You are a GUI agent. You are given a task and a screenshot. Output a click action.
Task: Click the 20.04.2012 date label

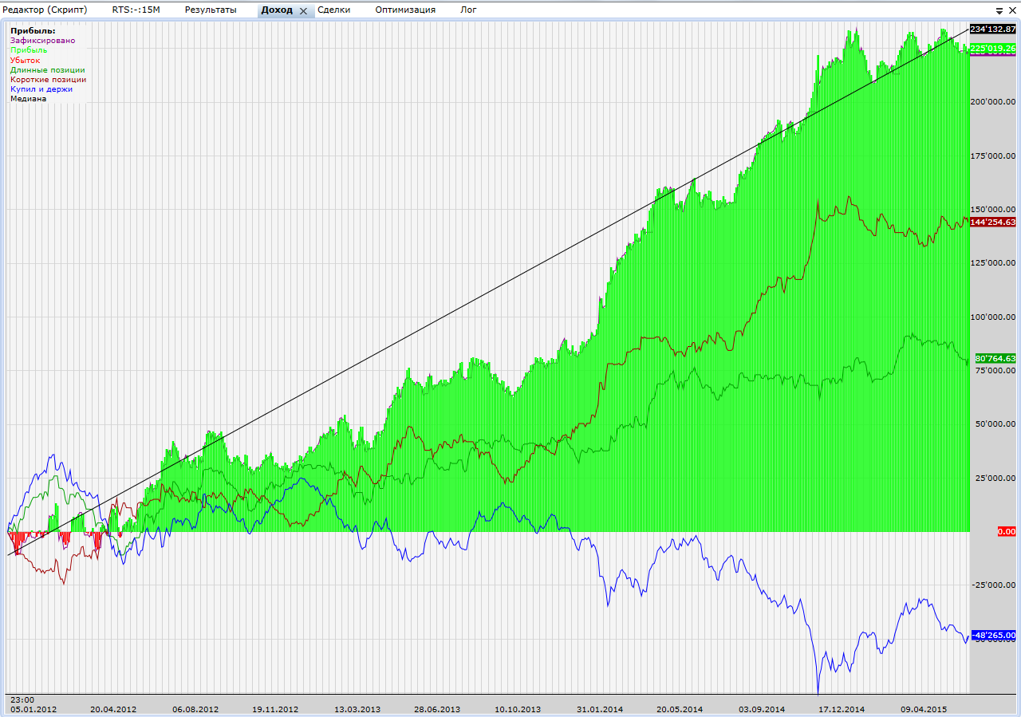click(x=113, y=708)
